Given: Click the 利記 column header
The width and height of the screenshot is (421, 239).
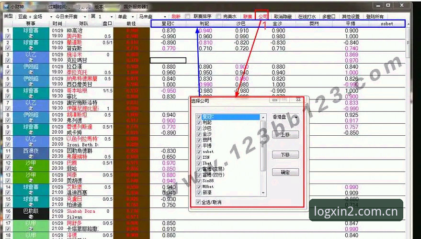Looking at the screenshot, I should click(205, 23).
